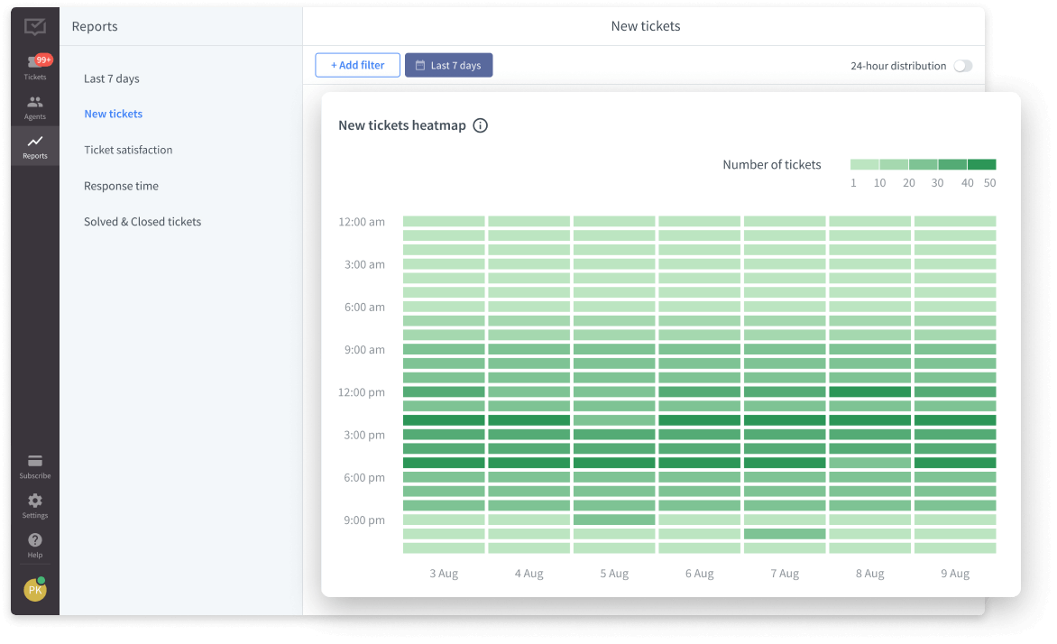The height and width of the screenshot is (644, 1057).
Task: Click the PK user avatar
Action: point(35,590)
